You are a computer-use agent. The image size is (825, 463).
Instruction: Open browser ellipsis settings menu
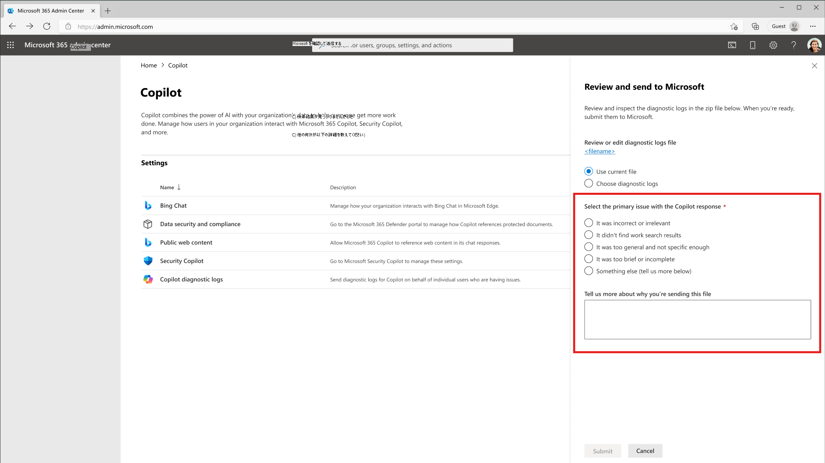pos(813,26)
